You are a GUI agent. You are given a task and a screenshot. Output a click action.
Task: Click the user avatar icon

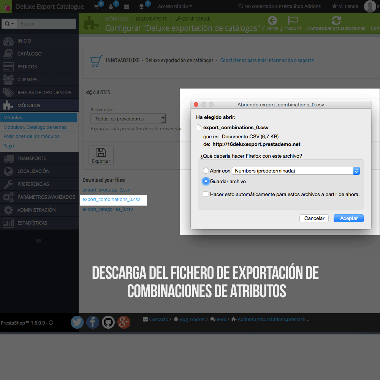click(370, 6)
